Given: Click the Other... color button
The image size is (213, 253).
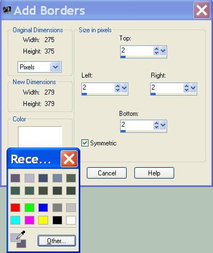Looking at the screenshot, I should (x=57, y=241).
